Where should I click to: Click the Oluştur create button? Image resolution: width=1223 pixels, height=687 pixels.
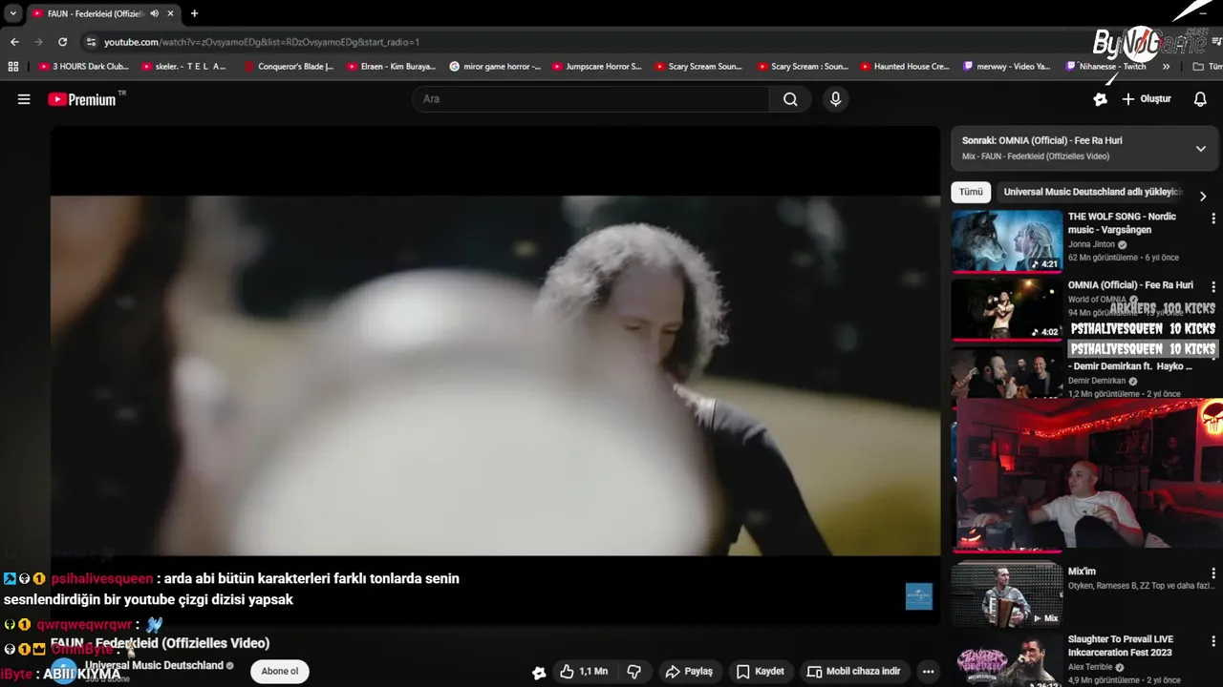1147,99
